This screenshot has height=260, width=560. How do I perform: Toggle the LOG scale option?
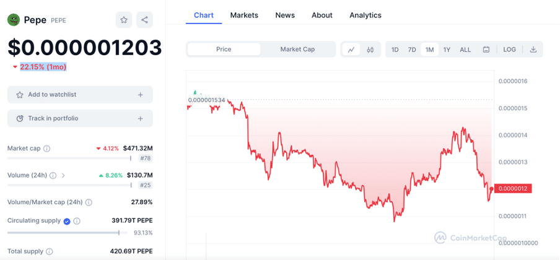click(x=509, y=50)
